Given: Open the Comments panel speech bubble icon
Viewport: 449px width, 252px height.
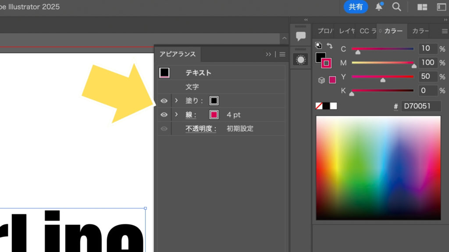Looking at the screenshot, I should (x=301, y=36).
